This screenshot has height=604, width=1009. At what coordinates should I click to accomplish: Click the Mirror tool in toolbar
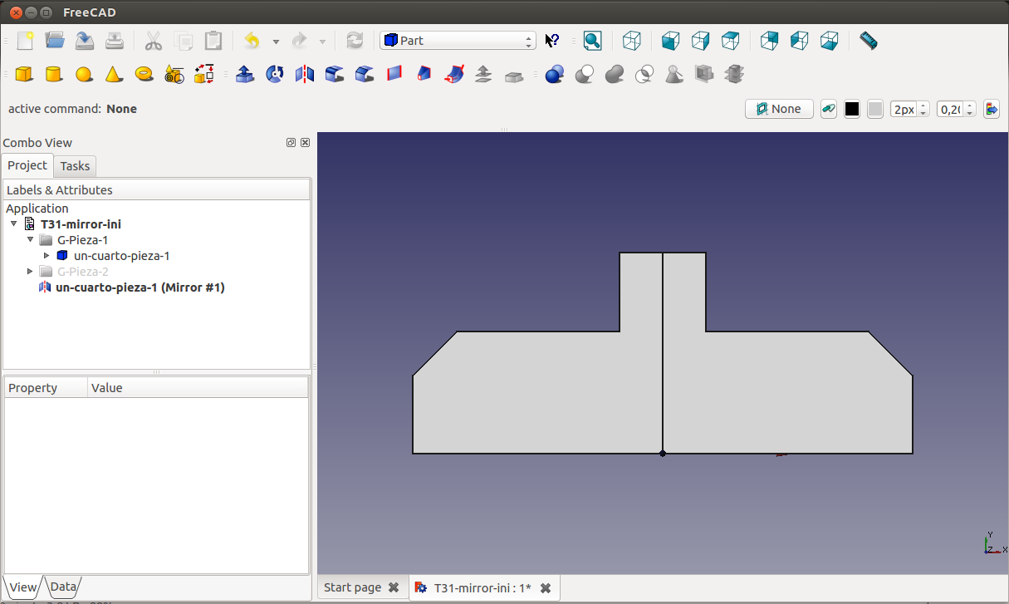click(305, 75)
